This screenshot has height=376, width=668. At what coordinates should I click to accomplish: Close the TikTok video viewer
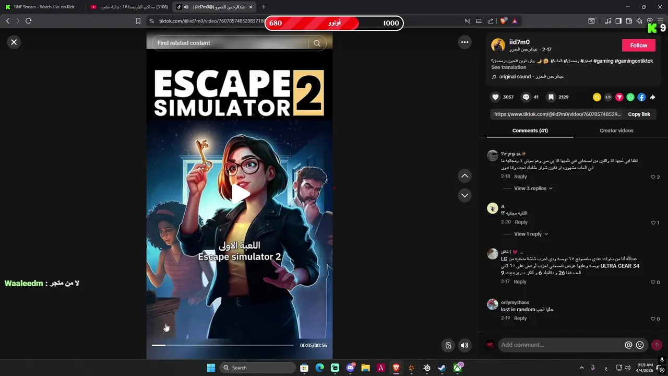tap(14, 42)
